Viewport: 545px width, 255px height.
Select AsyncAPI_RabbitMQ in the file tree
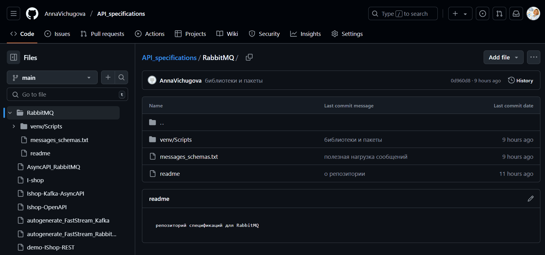[x=53, y=167]
